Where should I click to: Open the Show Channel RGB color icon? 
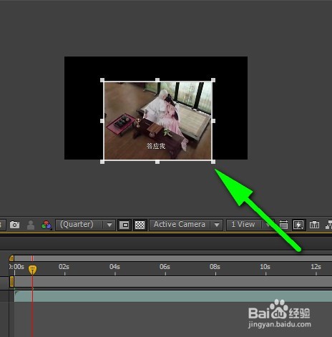tap(47, 225)
